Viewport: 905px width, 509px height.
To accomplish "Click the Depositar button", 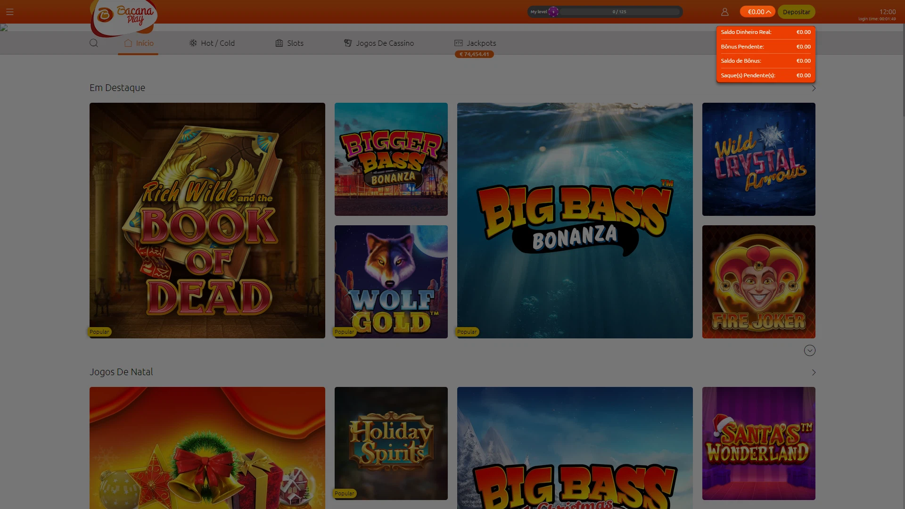I will (796, 12).
